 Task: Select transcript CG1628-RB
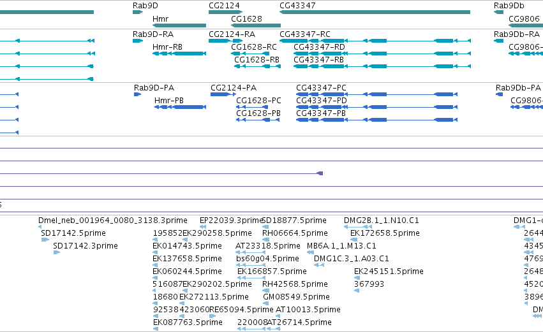257,66
